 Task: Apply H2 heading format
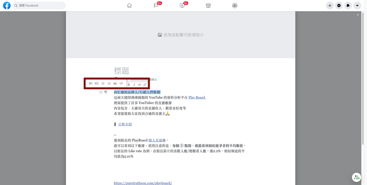coord(97,83)
